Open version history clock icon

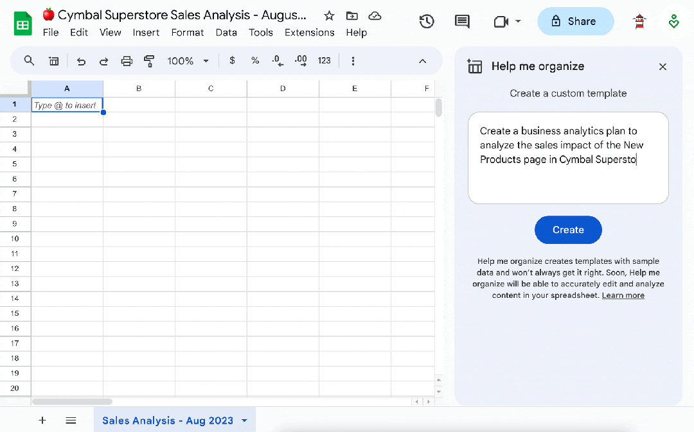pos(427,21)
